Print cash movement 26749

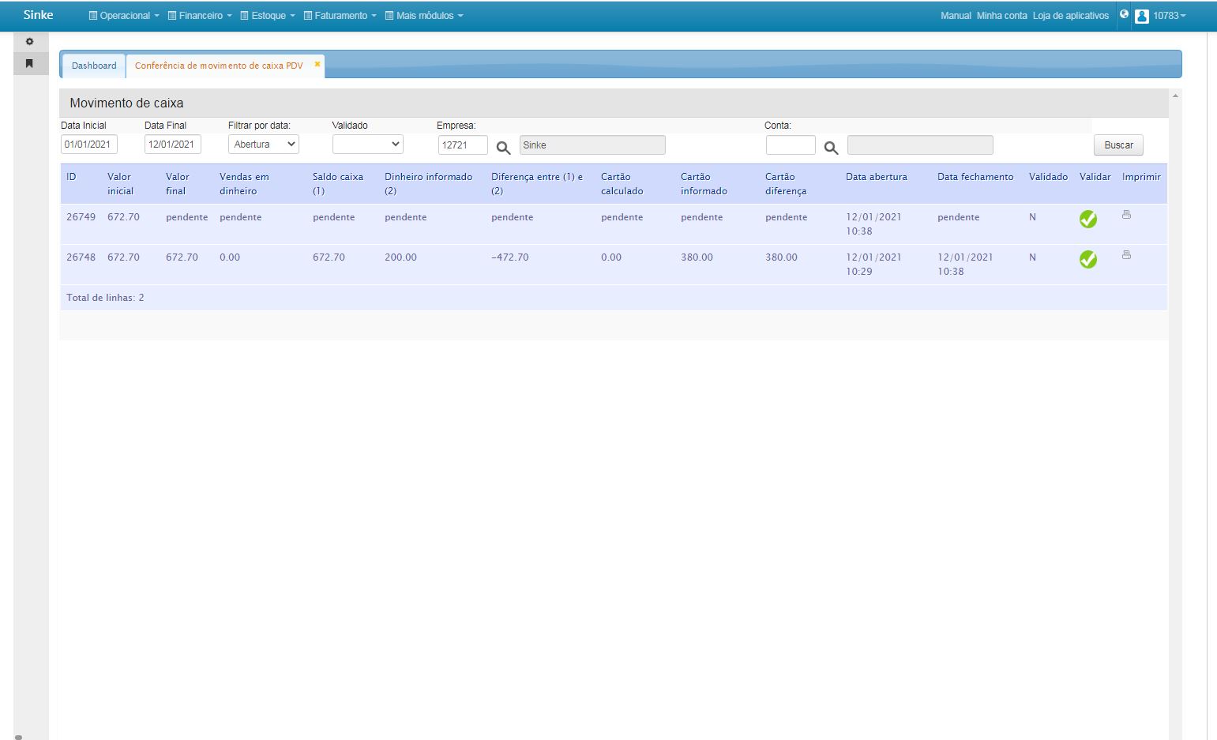click(x=1126, y=215)
